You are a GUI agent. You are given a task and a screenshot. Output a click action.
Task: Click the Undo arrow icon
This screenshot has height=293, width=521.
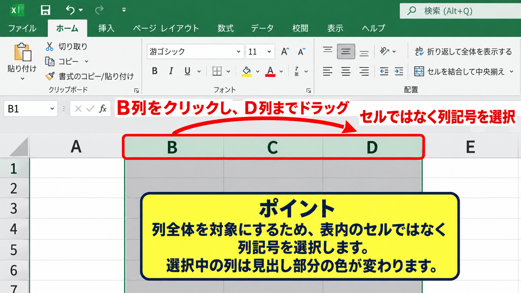70,10
